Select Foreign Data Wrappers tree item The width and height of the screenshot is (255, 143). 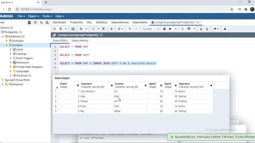coord(29,67)
